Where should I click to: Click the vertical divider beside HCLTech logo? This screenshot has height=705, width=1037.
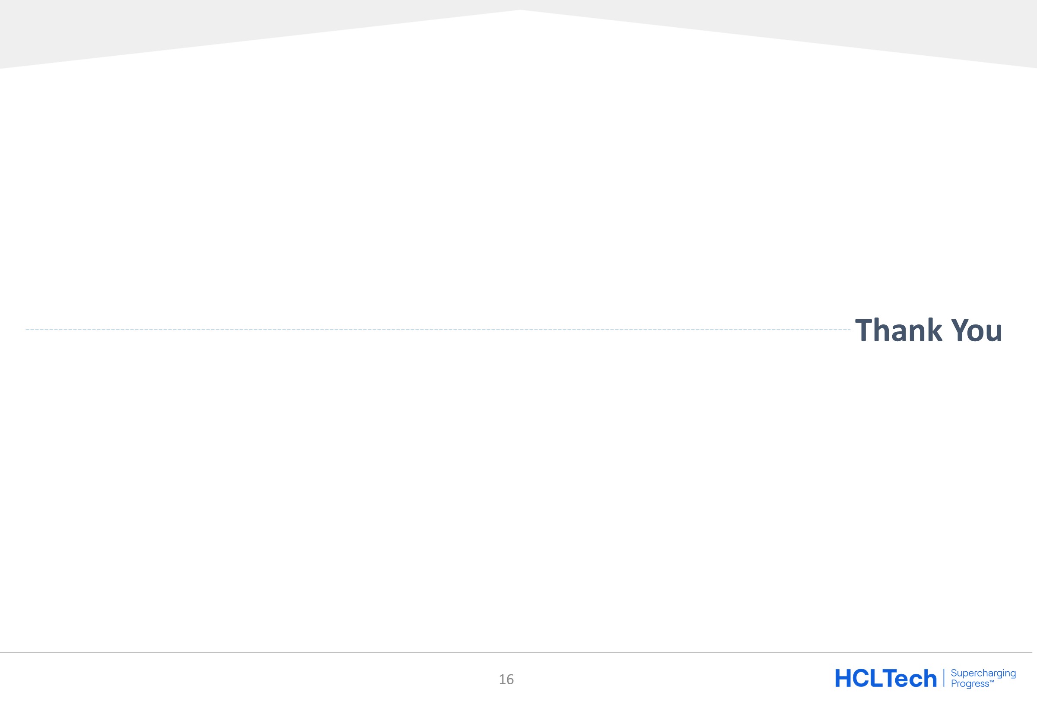point(944,678)
